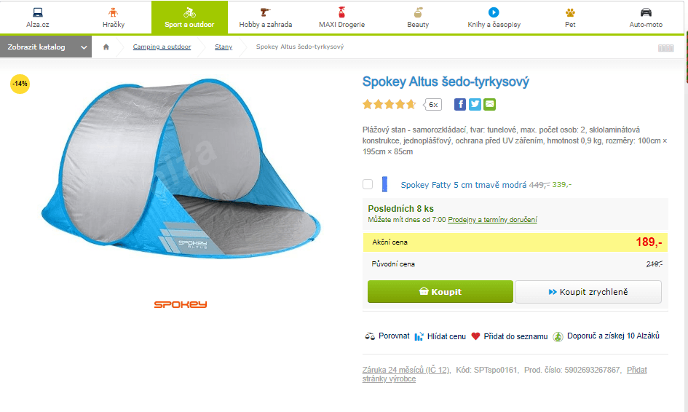Open Záruka 24 měsíců warranty link

pyautogui.click(x=406, y=370)
